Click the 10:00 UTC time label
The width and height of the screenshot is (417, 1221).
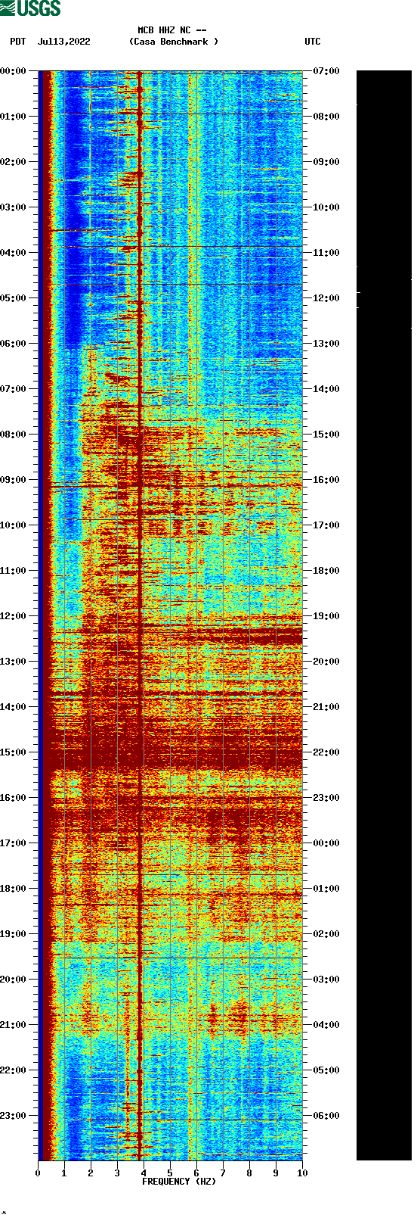tap(326, 207)
